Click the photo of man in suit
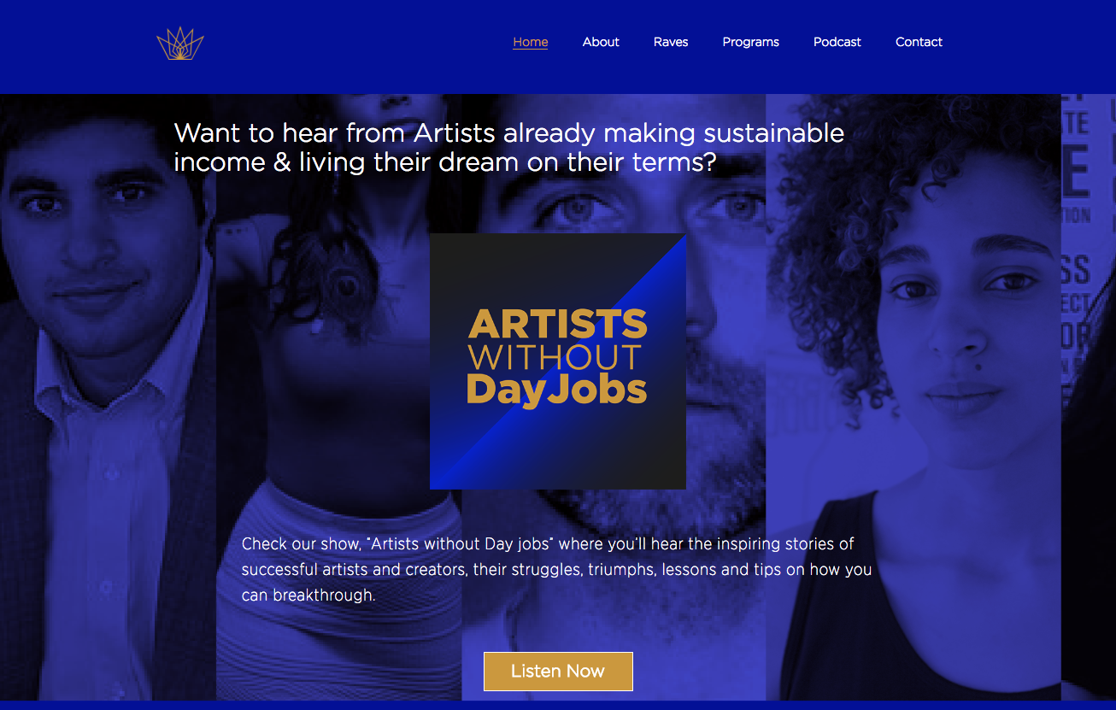This screenshot has height=710, width=1116. pyautogui.click(x=108, y=397)
